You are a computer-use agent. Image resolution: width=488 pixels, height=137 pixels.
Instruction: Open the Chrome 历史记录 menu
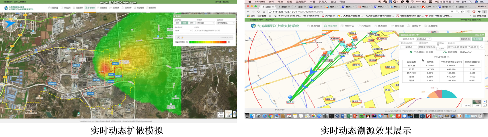click(301, 2)
